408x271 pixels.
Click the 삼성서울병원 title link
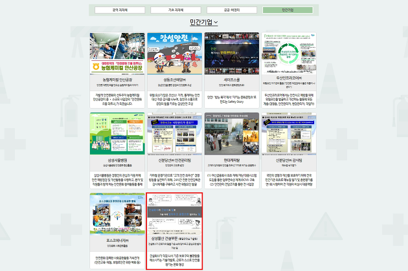(x=117, y=160)
